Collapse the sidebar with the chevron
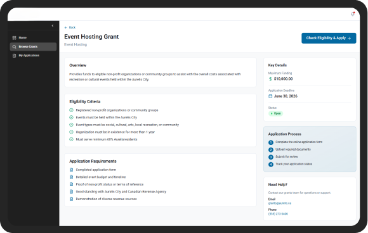Viewport: 368px width, 233px height. click(x=53, y=25)
